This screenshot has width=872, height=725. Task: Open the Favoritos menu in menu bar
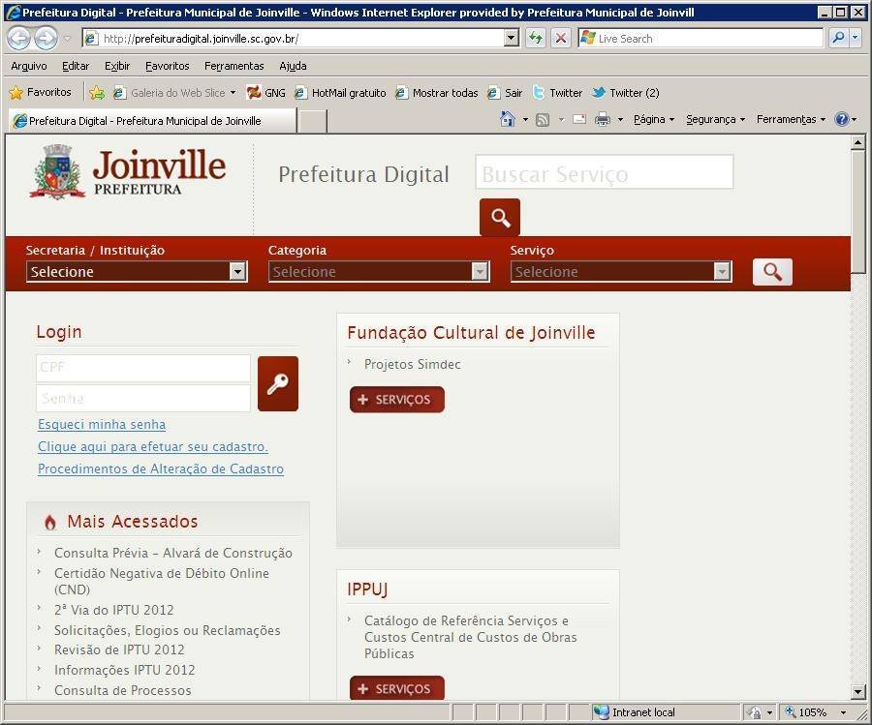coord(168,66)
